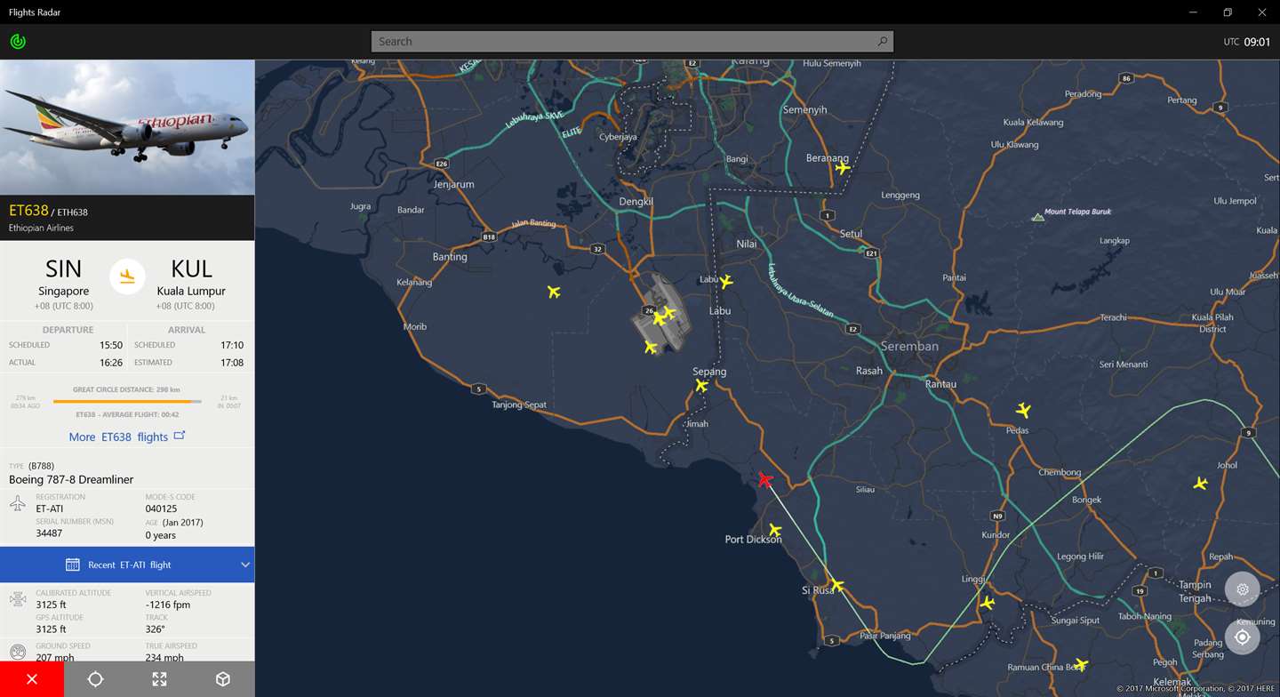Click the Seremban city label on map
Viewport: 1280px width, 697px height.
coord(909,346)
